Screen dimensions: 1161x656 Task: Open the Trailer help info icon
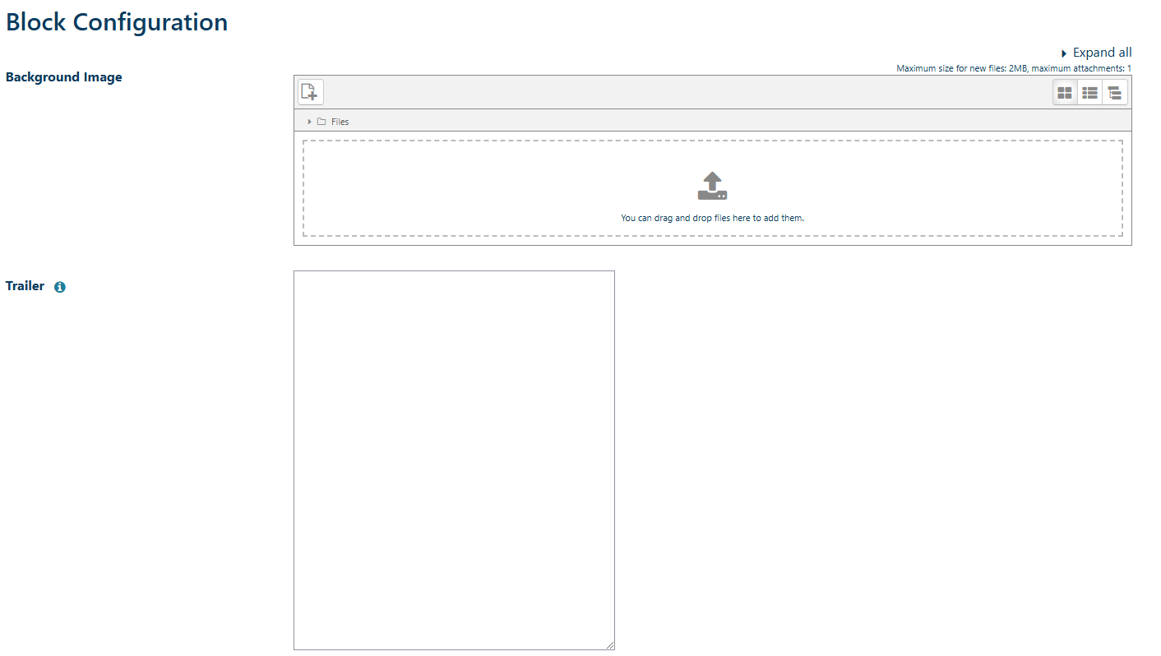pyautogui.click(x=58, y=286)
